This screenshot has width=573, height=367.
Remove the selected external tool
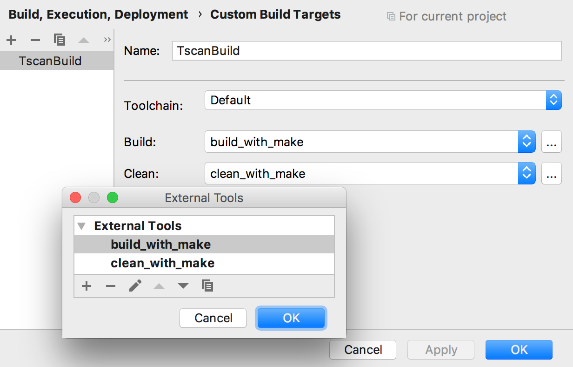110,286
